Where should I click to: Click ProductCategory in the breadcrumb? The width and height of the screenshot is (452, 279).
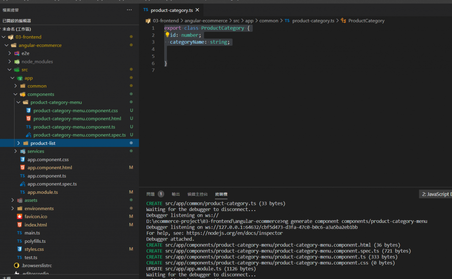[366, 21]
